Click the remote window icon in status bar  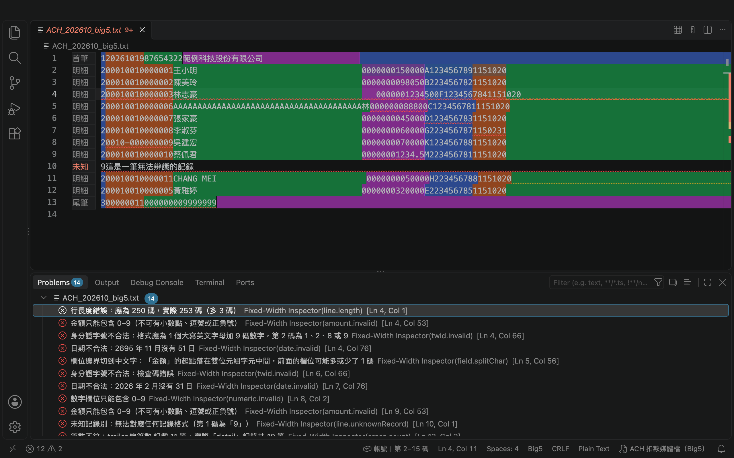[12, 449]
